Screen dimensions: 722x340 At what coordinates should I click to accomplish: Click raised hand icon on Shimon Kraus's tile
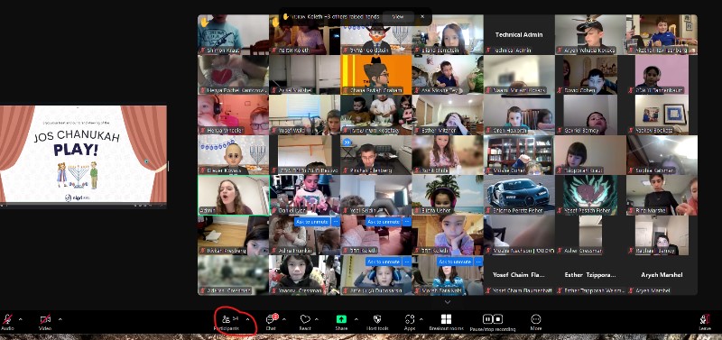pos(204,21)
